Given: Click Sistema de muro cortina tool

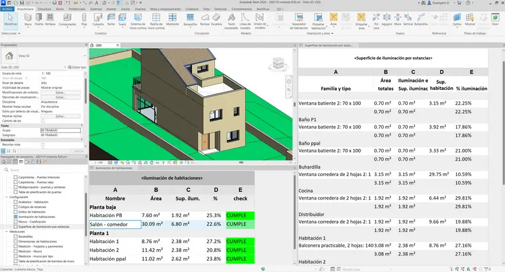Looking at the screenshot, I should tap(138, 22).
